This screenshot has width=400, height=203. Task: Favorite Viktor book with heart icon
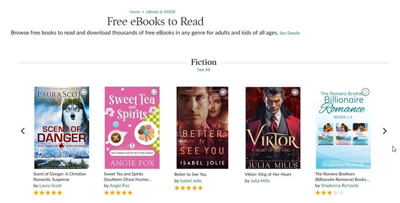[x=295, y=92]
